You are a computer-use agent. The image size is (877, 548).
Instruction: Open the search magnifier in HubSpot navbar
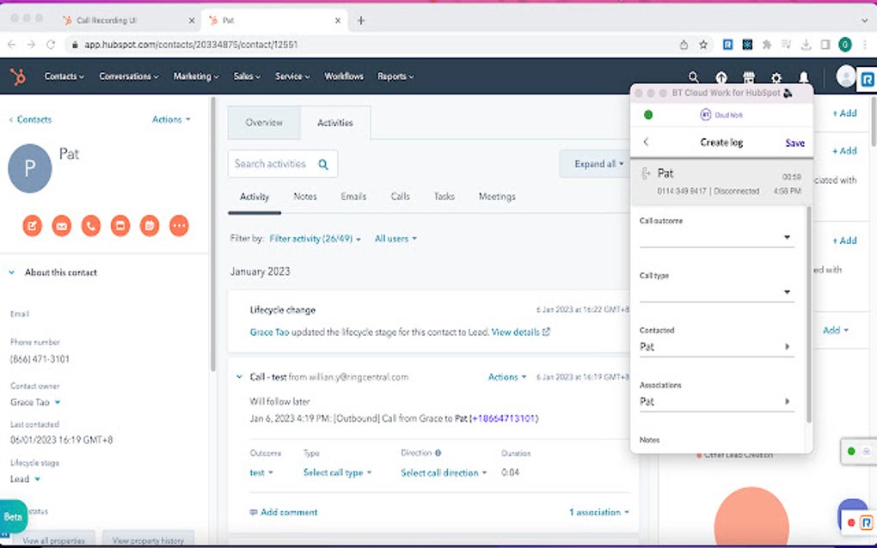(693, 77)
